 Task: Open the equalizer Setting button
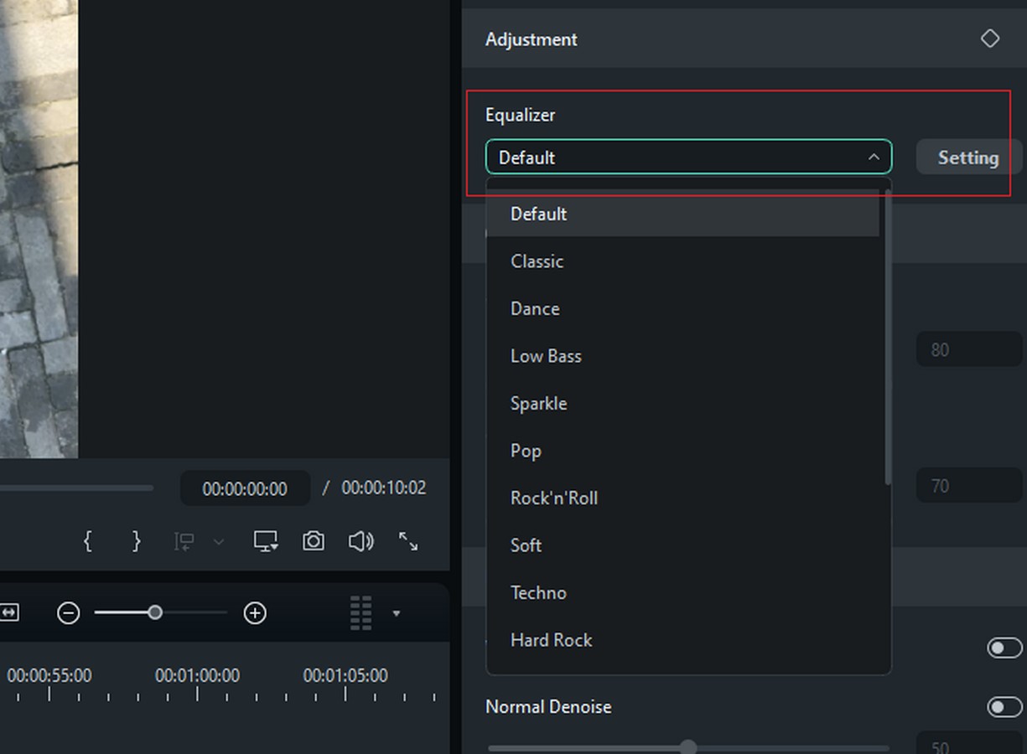[x=968, y=157]
